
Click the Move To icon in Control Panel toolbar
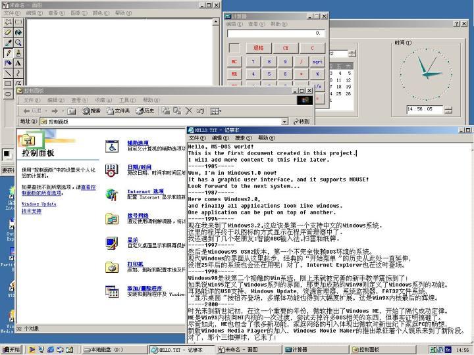pos(166,111)
